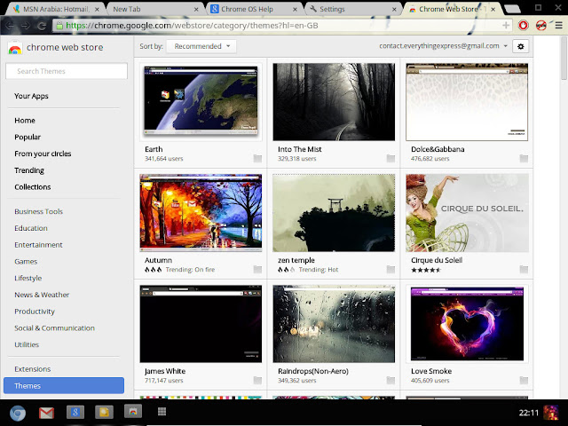Open the user avatar in system tray

[550, 413]
